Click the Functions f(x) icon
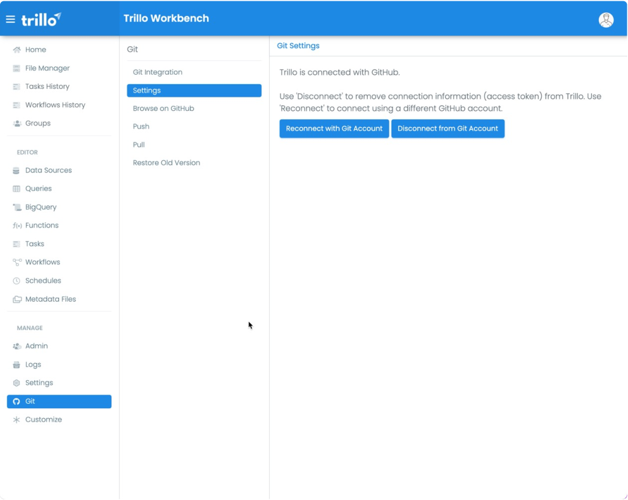 [17, 226]
